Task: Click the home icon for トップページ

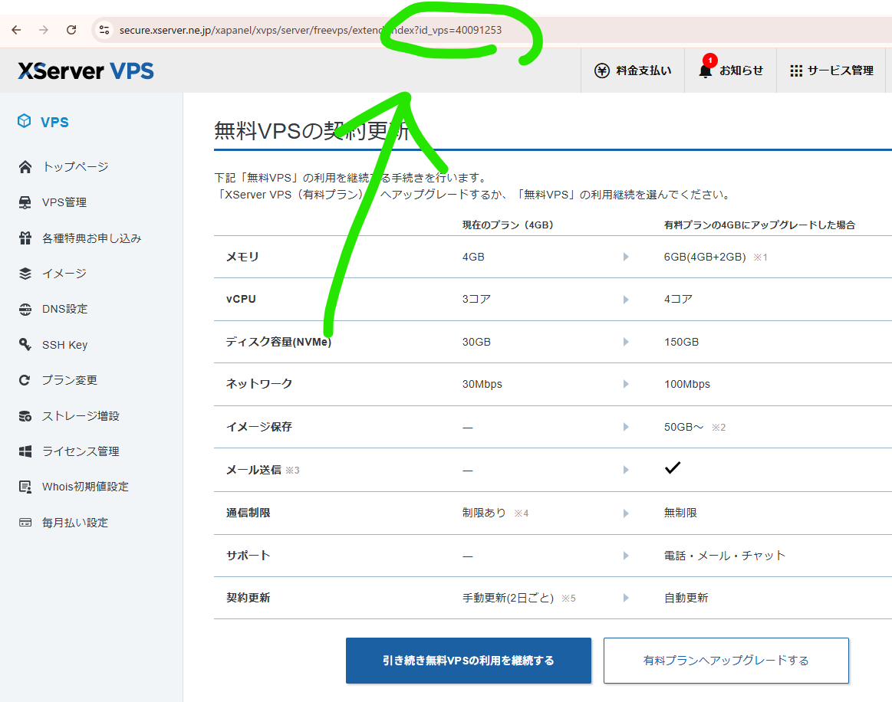Action: (x=25, y=166)
